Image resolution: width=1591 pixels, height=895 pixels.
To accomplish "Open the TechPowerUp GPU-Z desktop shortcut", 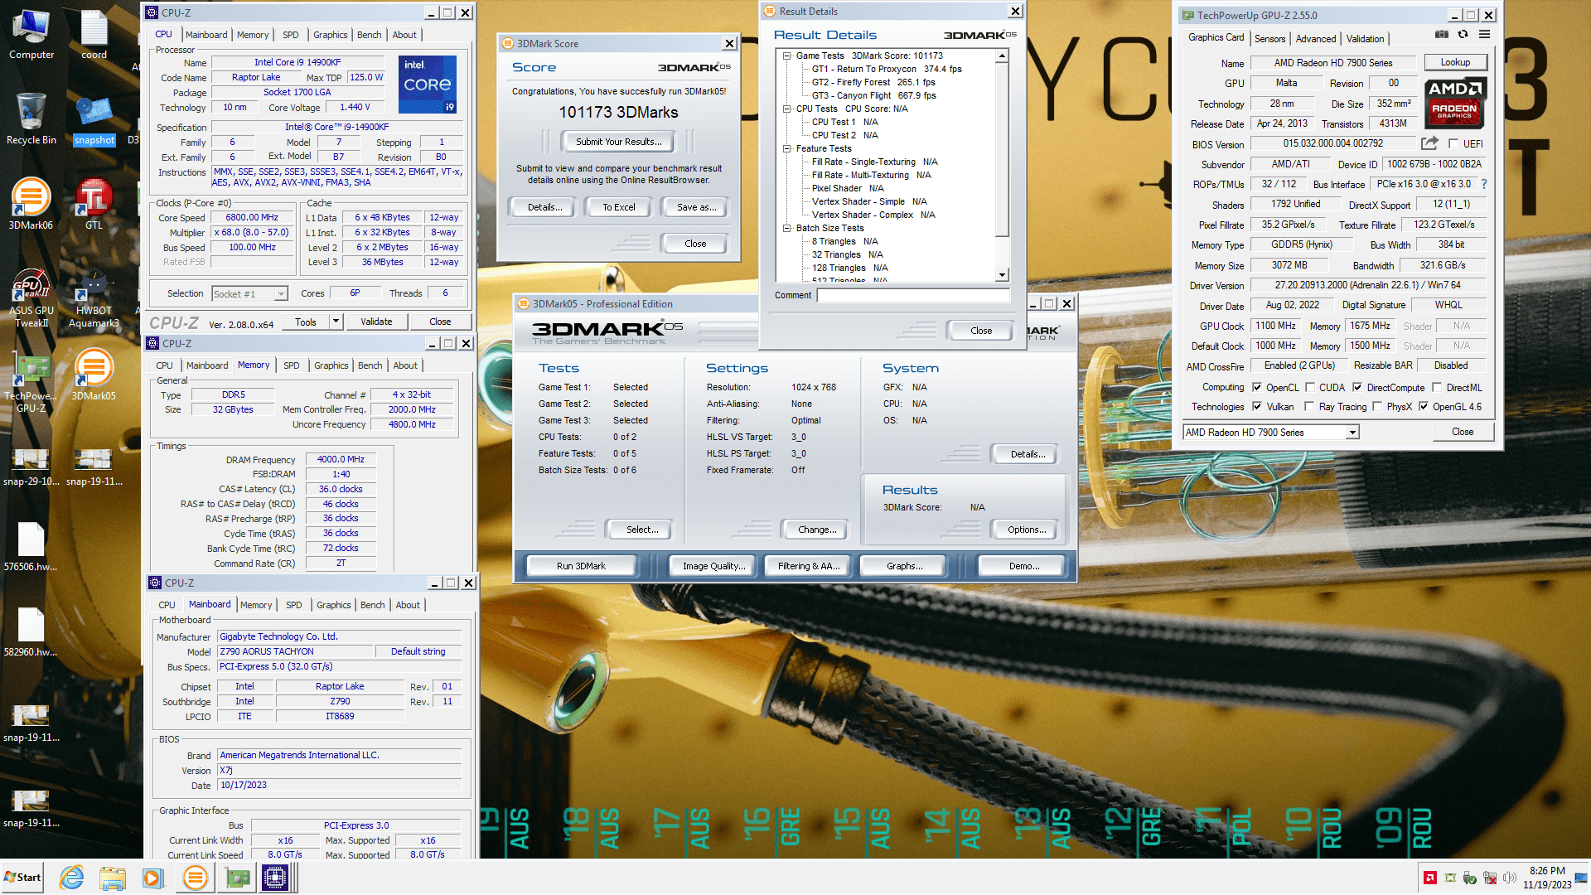I will tap(31, 383).
